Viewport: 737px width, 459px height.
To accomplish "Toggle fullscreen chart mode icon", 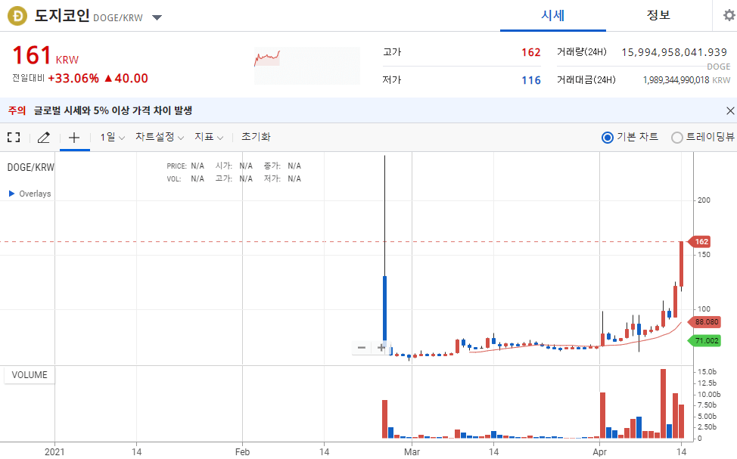I will click(14, 137).
